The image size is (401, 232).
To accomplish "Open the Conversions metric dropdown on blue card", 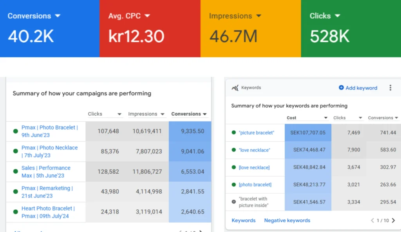I will [x=58, y=16].
